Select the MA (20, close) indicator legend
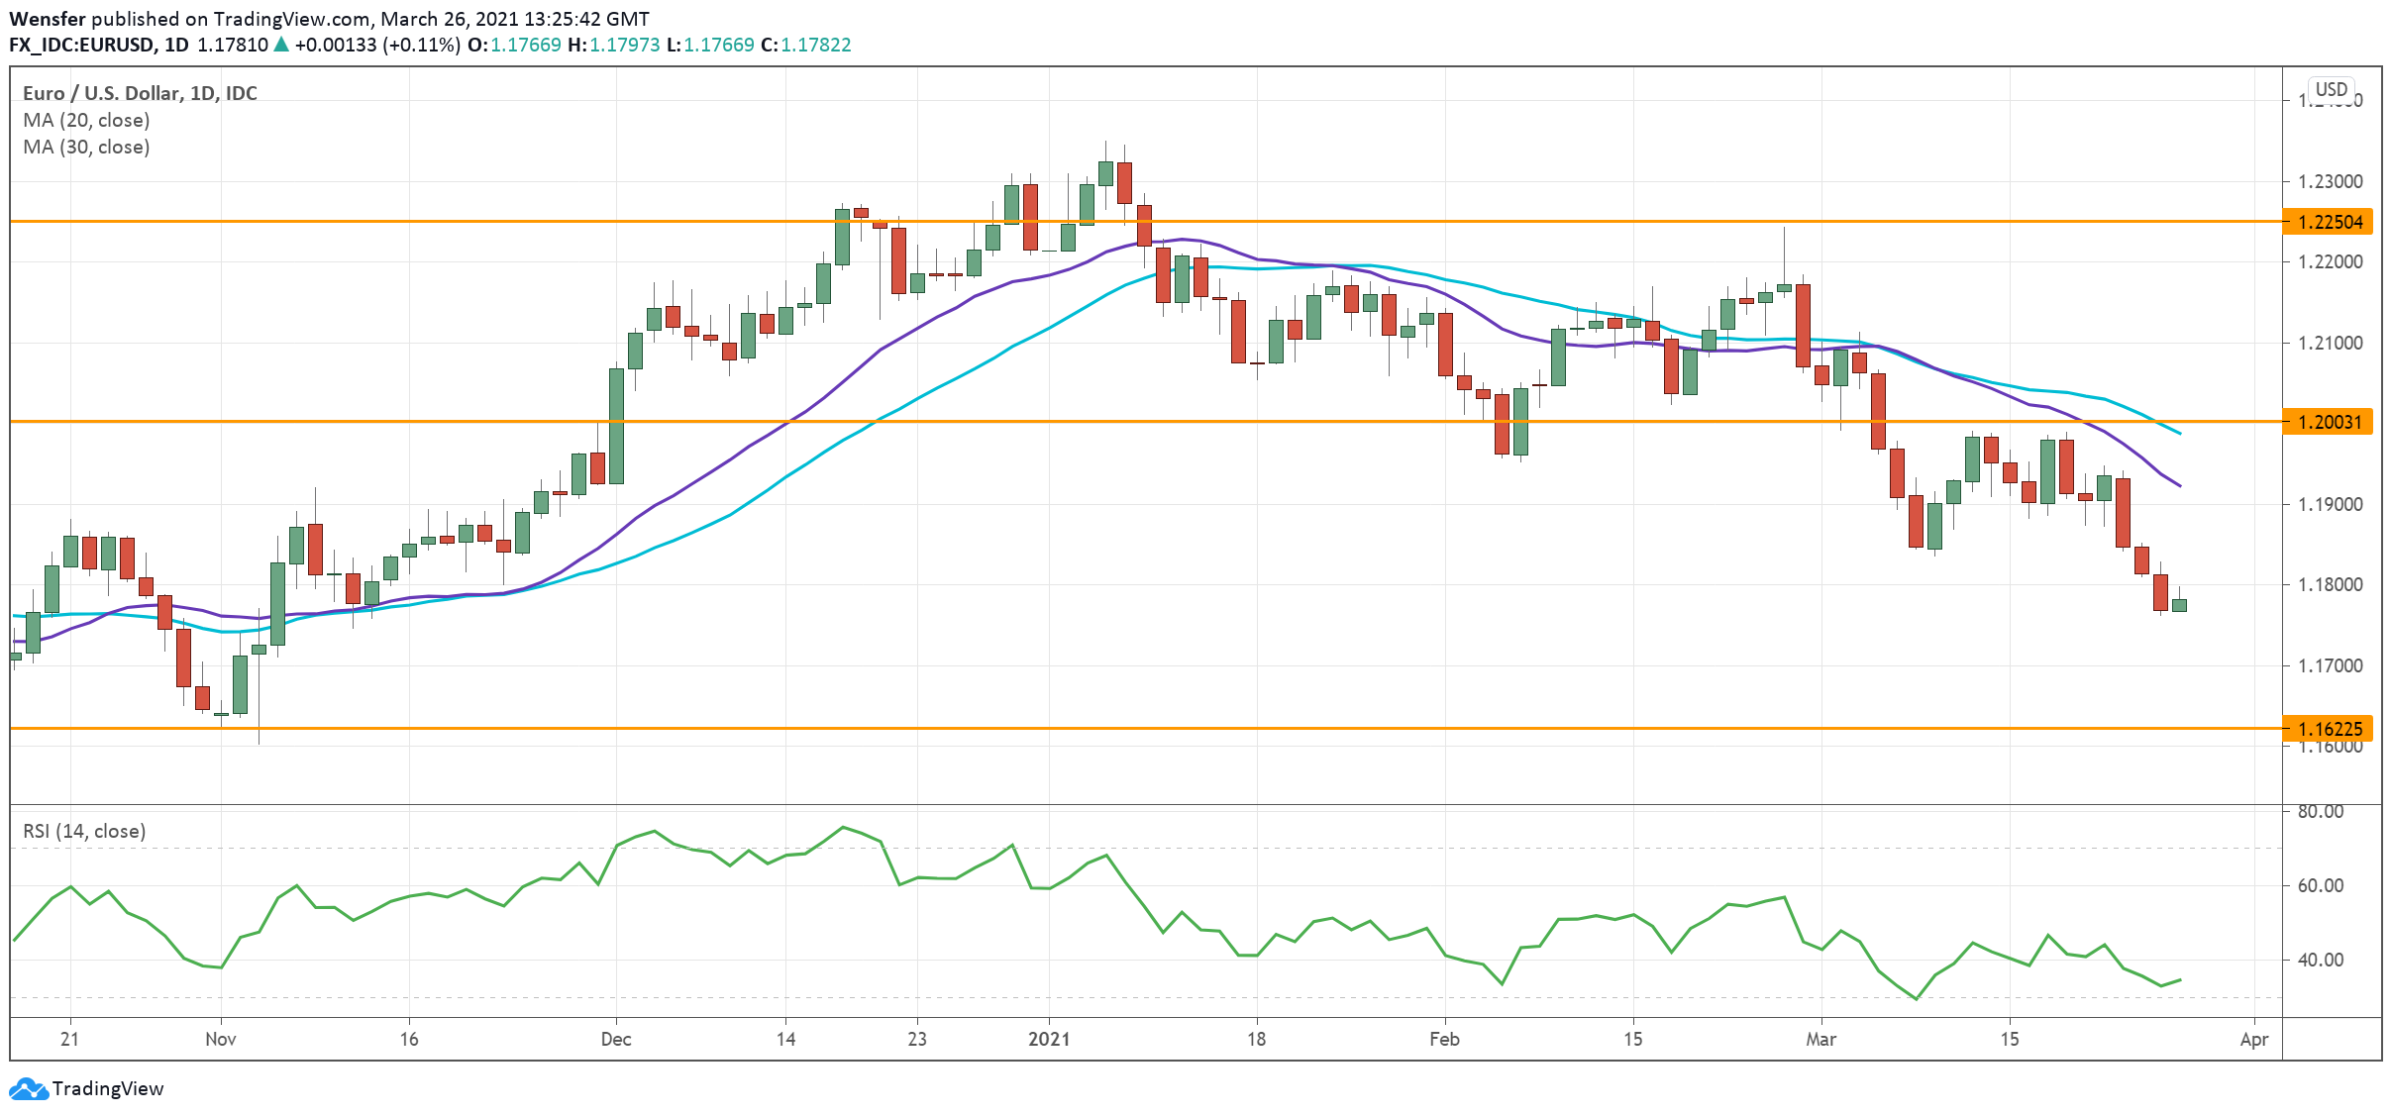Screen dimensions: 2392x1117 [86, 120]
